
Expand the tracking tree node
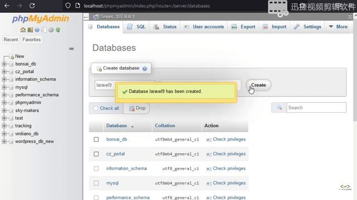[4, 126]
